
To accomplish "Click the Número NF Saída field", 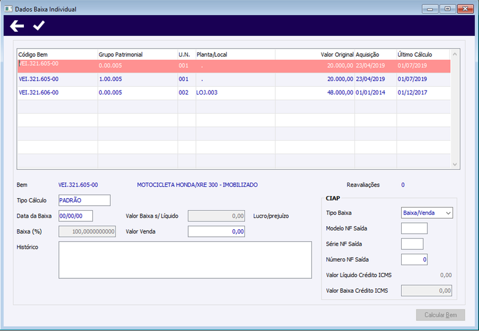I will [x=414, y=260].
